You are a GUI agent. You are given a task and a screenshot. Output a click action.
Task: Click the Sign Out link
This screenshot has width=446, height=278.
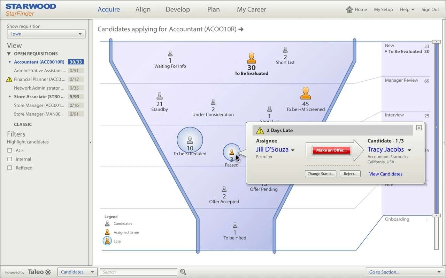(430, 10)
